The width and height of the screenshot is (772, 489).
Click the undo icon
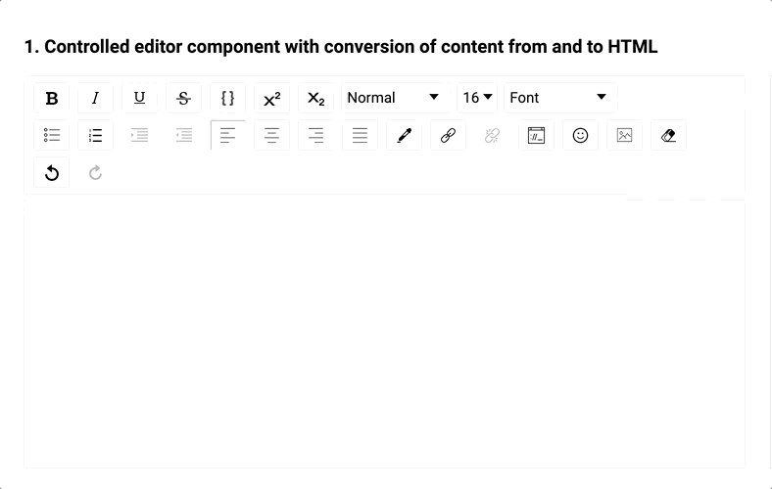[51, 172]
